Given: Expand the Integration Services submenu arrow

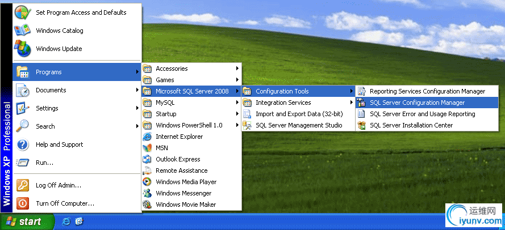Looking at the screenshot, I should pos(352,103).
